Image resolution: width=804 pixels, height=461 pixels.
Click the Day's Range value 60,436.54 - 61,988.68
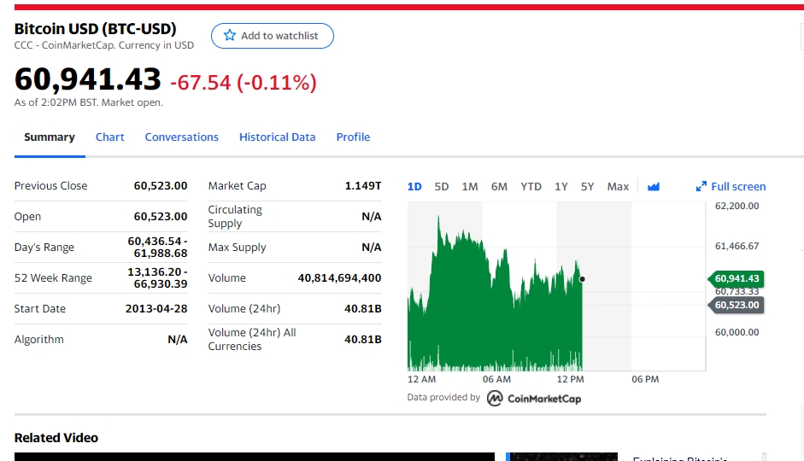pyautogui.click(x=157, y=247)
